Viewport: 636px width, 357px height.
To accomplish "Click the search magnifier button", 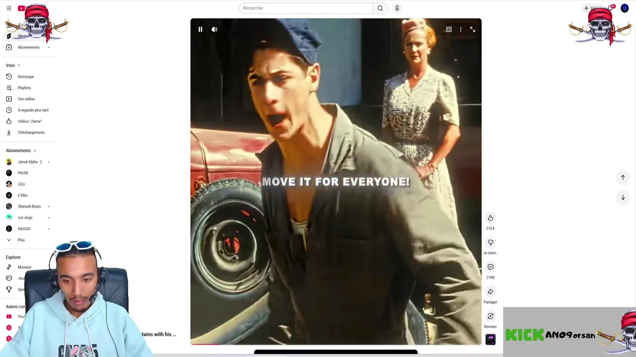I will [x=380, y=8].
